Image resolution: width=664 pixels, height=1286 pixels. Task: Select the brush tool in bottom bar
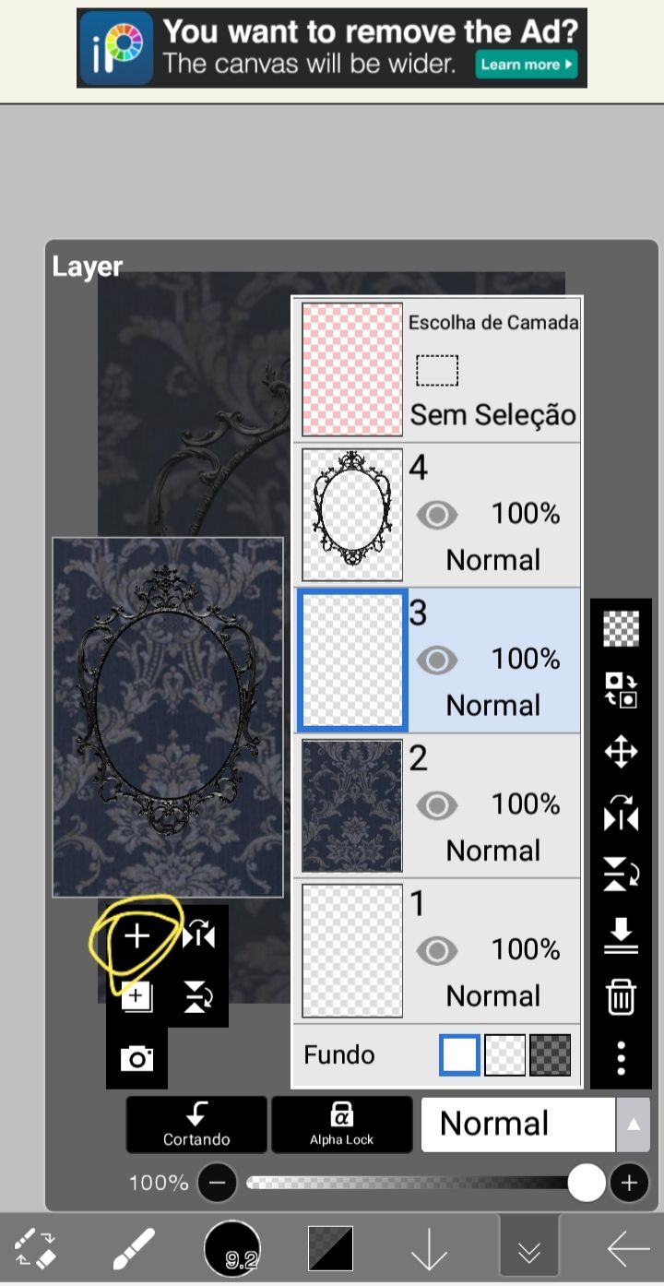(134, 1249)
